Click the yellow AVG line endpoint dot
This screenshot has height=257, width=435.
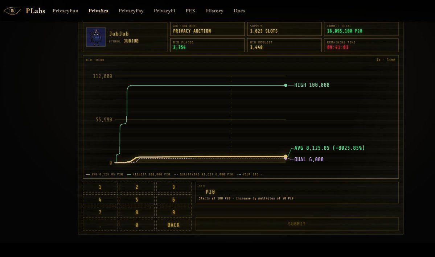click(286, 157)
